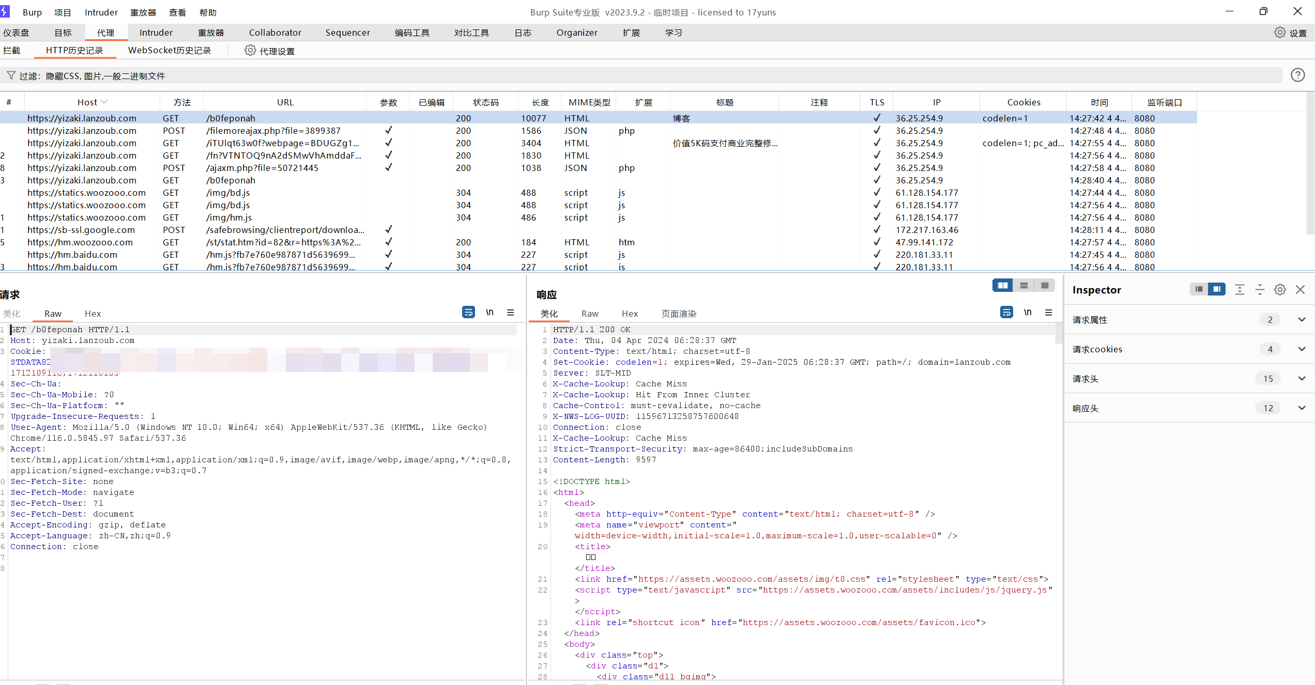Switch to the 目标 tab
This screenshot has width=1315, height=685.
tap(63, 33)
